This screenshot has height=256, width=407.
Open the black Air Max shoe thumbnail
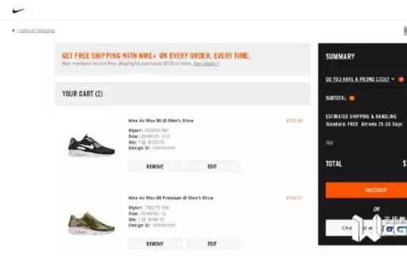[x=91, y=145]
